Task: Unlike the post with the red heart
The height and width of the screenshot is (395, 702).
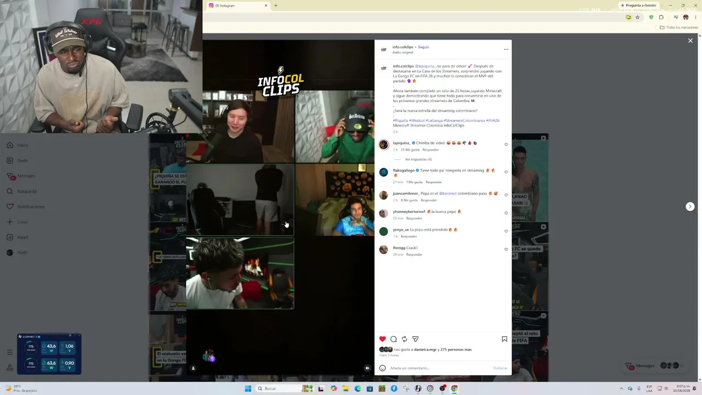Action: coord(383,339)
